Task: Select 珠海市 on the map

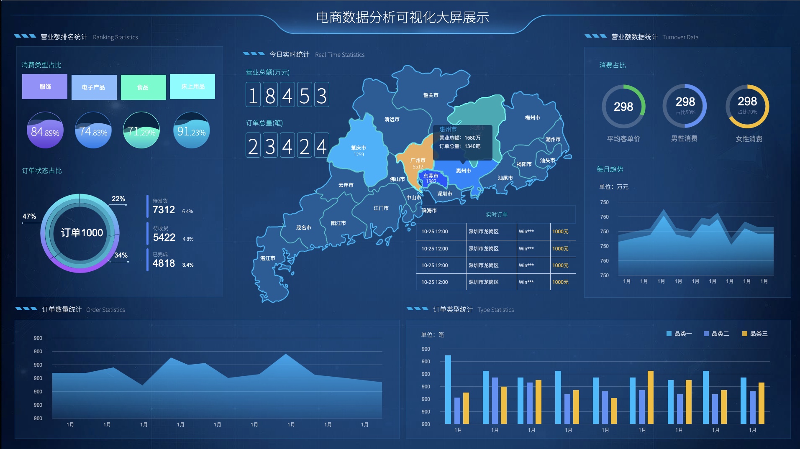Action: coord(429,211)
